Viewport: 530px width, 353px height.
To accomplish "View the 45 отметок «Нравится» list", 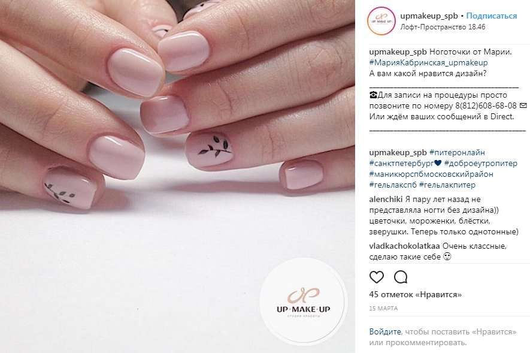I will click(416, 294).
